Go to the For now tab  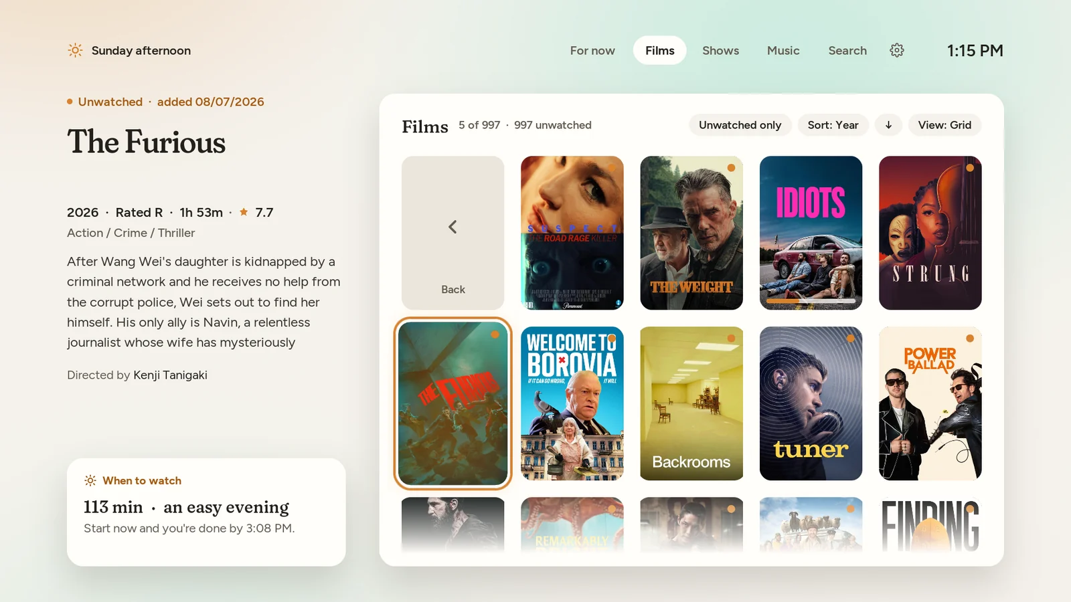click(x=592, y=50)
